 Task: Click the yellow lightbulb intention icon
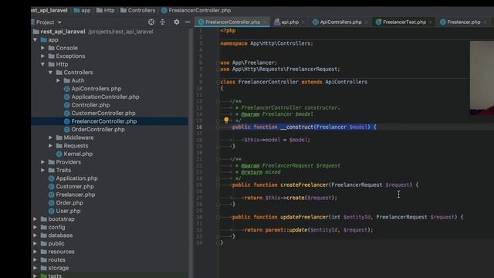pos(226,120)
